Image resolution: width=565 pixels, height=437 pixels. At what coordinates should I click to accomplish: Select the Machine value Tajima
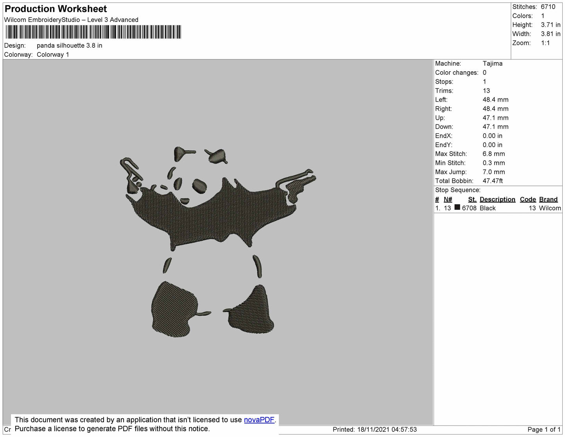point(493,63)
